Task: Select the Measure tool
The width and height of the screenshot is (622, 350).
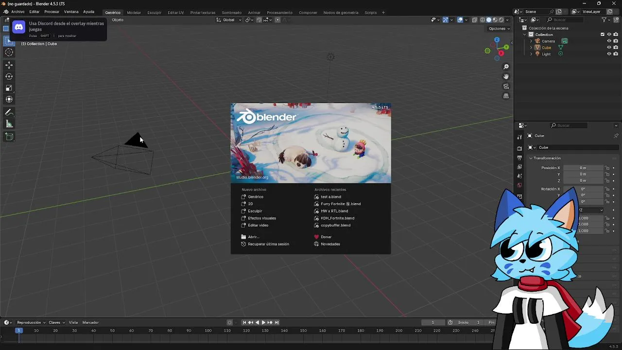Action: click(9, 124)
